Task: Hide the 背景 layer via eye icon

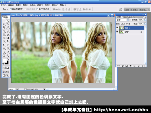Action: pyautogui.click(x=117, y=32)
